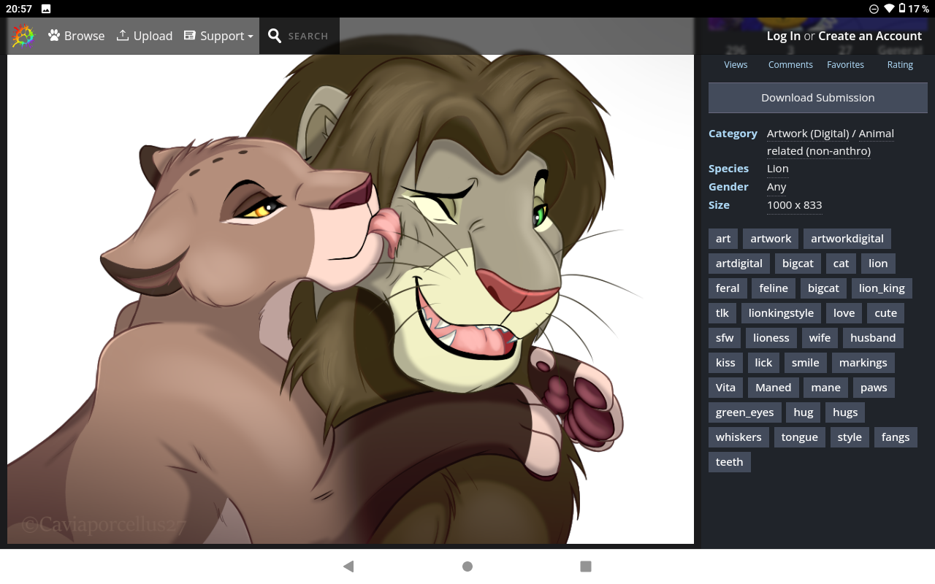The height and width of the screenshot is (584, 935).
Task: Click the Views stat label
Action: [x=736, y=65]
